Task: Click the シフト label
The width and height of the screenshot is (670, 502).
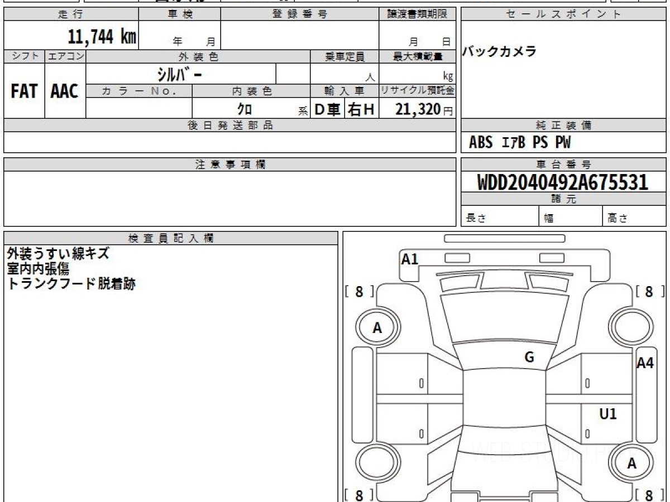Action: [24, 56]
